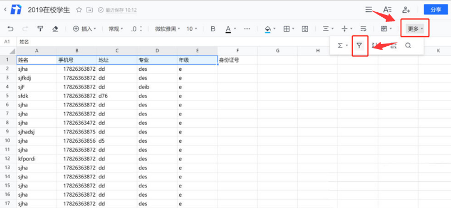Click the eraser clear-format icon

[55, 28]
